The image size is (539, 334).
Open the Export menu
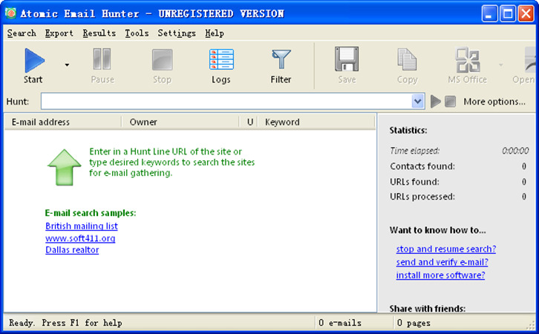[x=59, y=33]
